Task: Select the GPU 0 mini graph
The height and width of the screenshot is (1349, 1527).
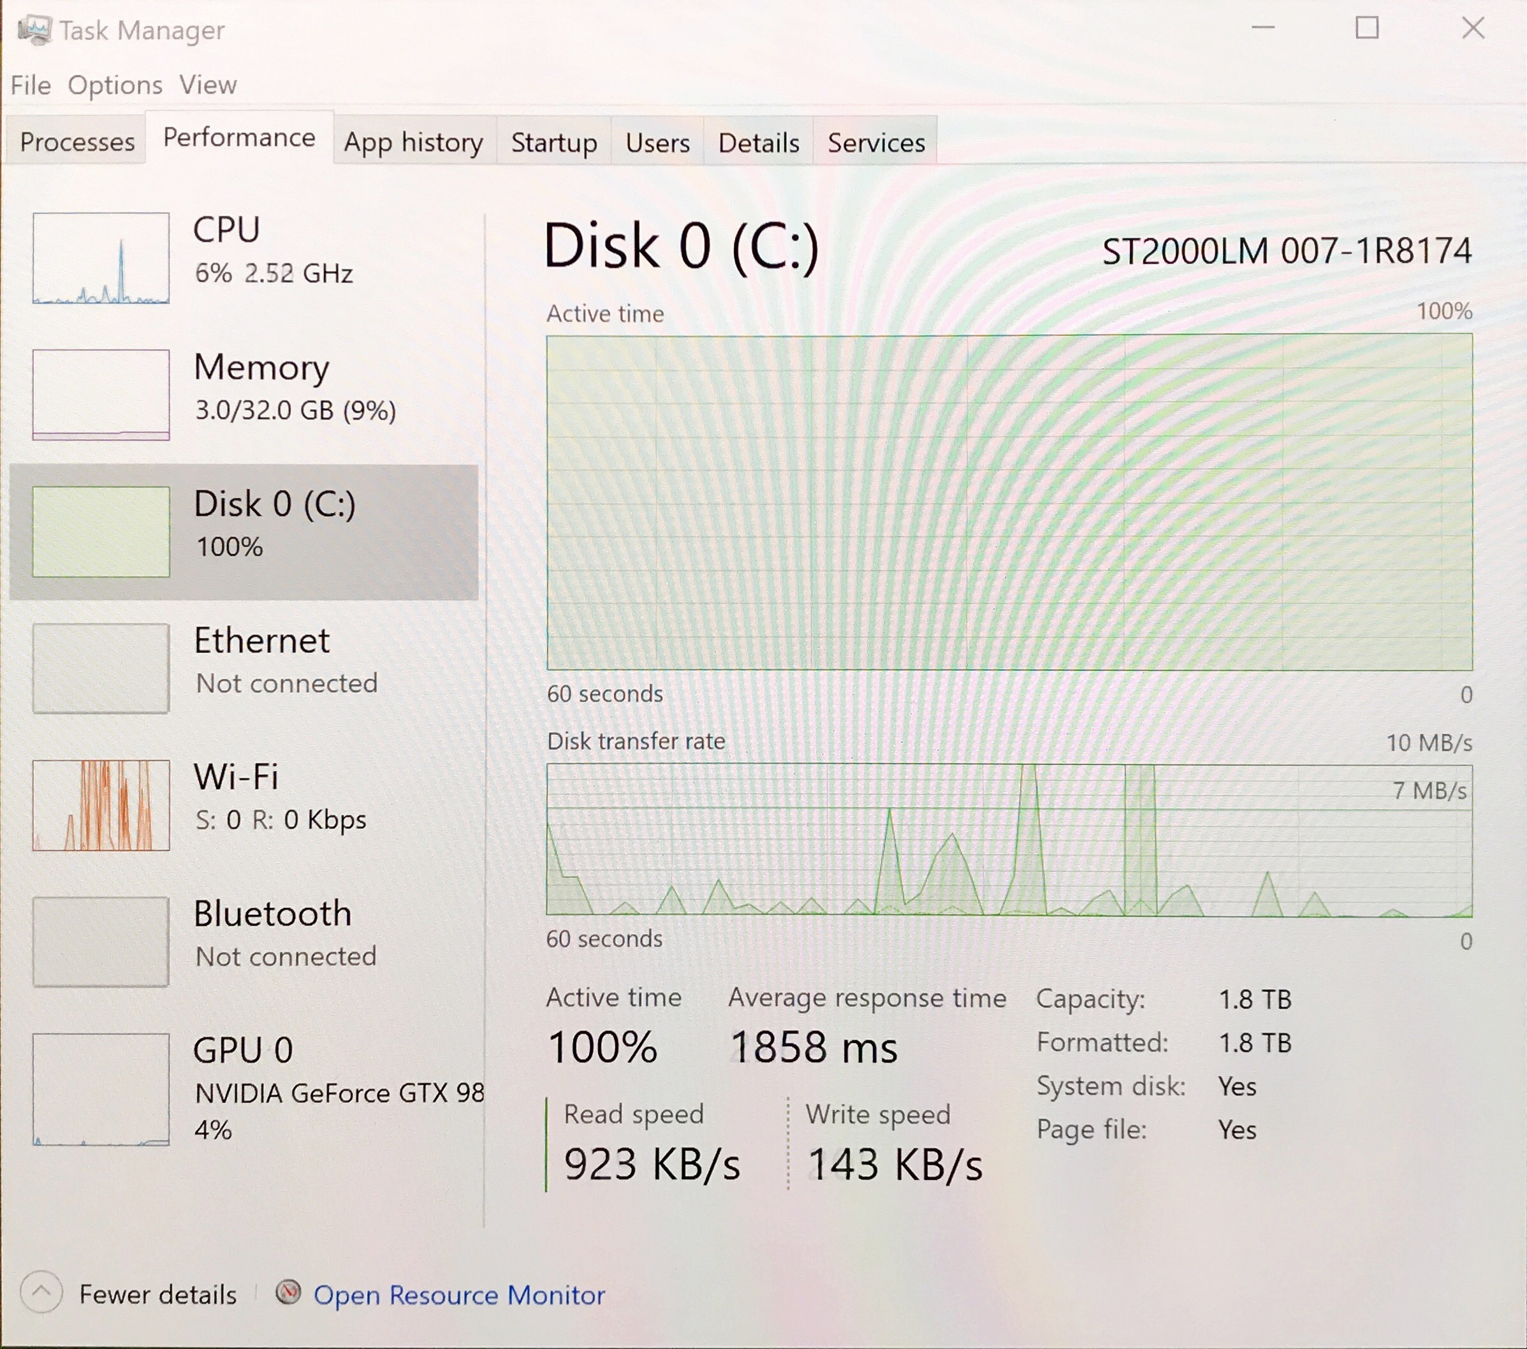Action: click(x=101, y=1089)
